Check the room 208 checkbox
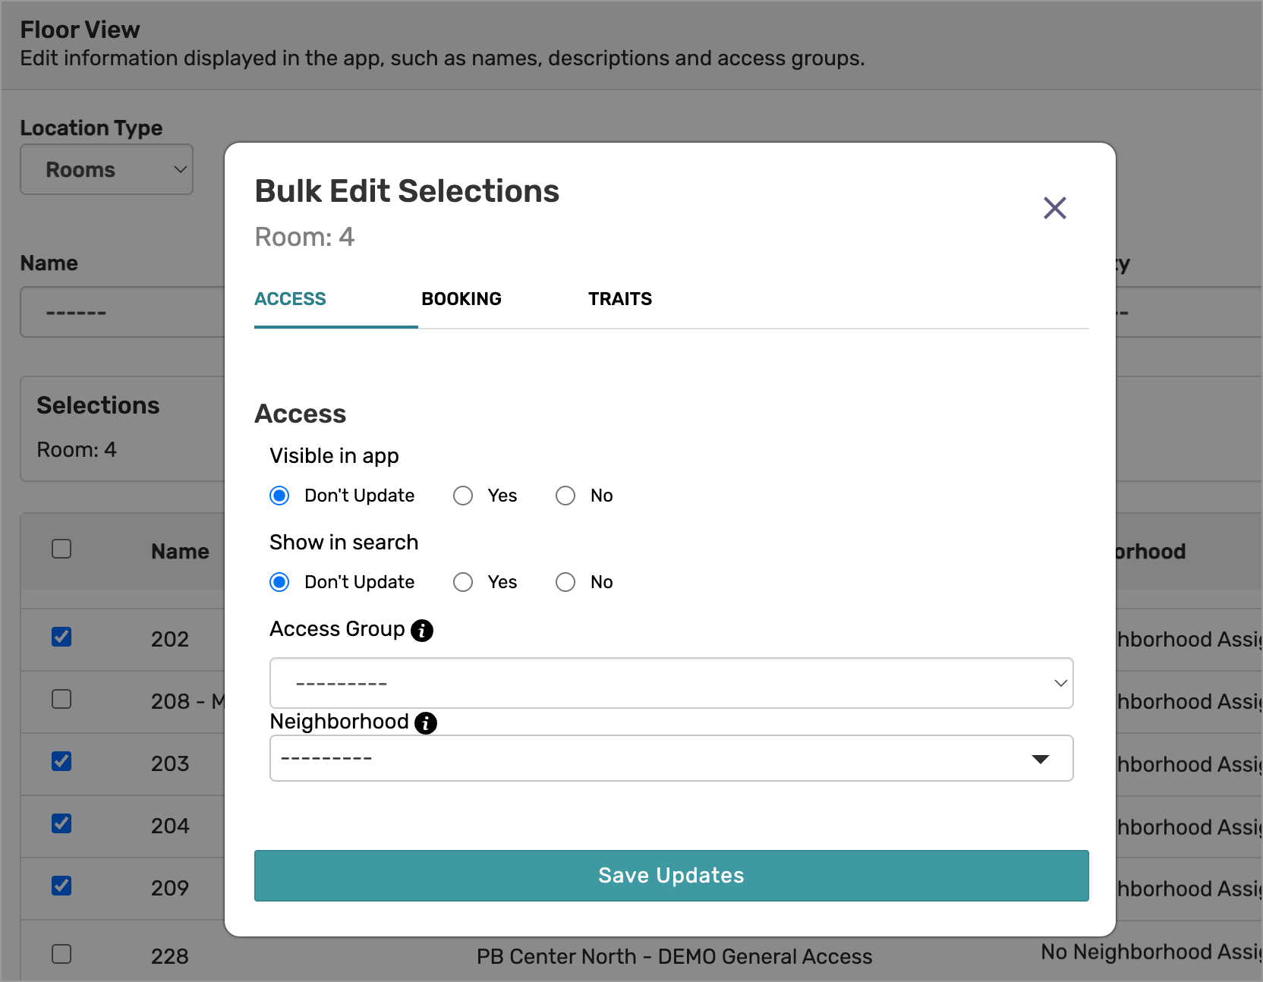The height and width of the screenshot is (982, 1263). [61, 699]
